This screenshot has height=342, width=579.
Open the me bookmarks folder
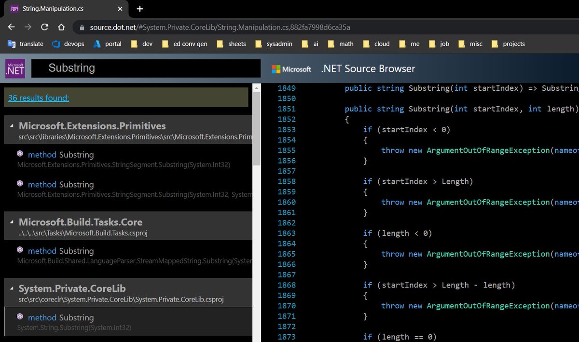[x=410, y=44]
